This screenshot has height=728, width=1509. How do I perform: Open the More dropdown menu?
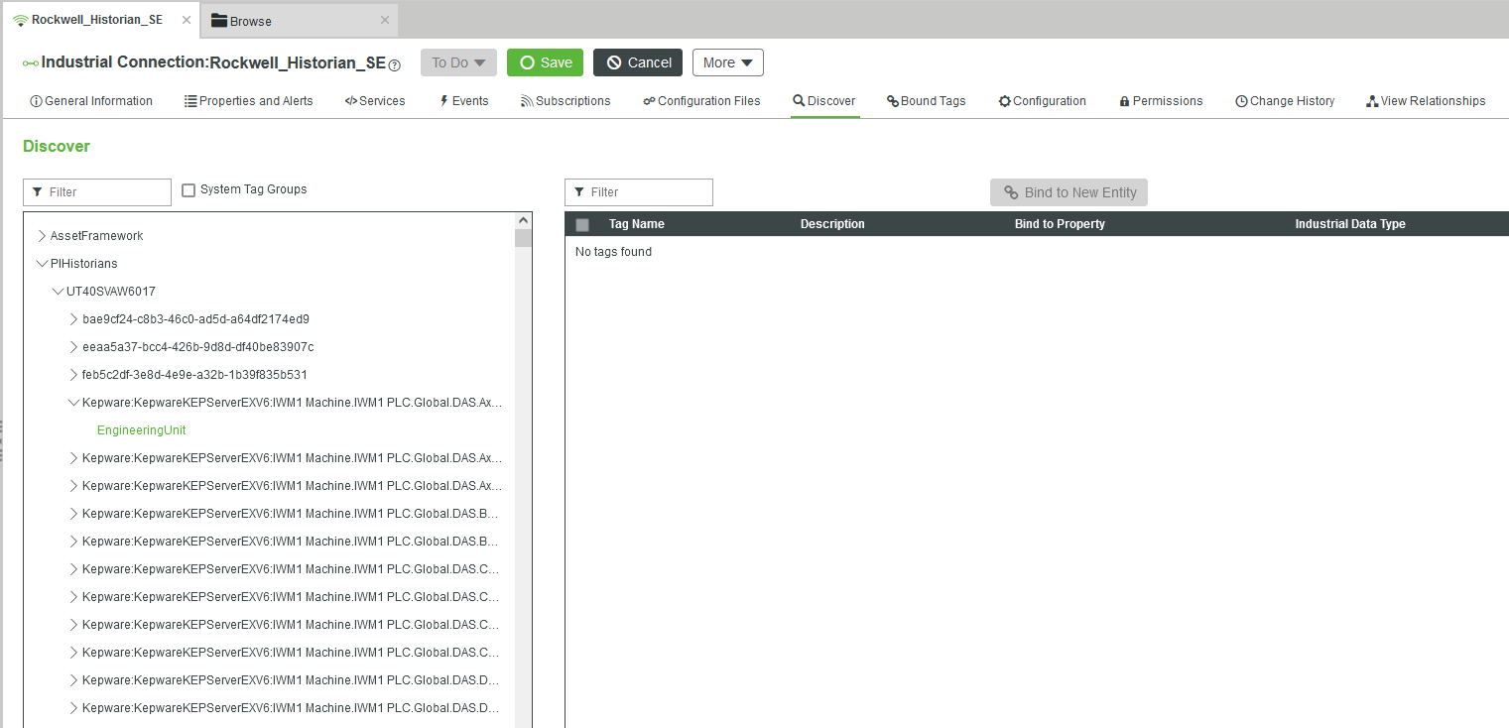click(x=727, y=61)
